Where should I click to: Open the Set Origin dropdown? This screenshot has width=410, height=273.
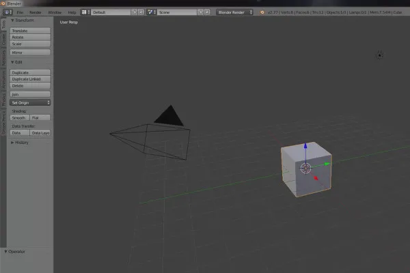click(x=30, y=102)
